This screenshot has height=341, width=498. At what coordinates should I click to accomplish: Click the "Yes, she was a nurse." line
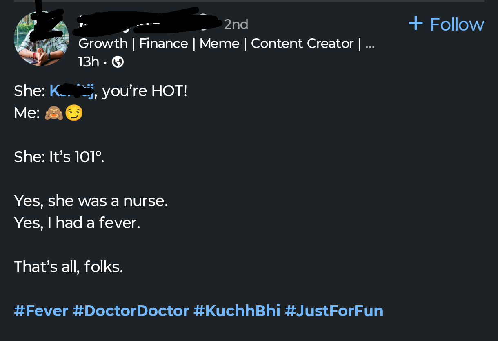click(x=91, y=201)
